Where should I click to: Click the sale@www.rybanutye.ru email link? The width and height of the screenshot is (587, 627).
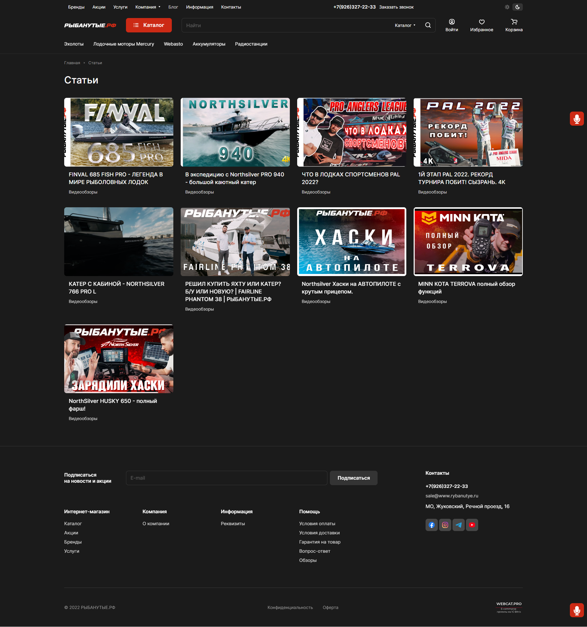tap(452, 496)
